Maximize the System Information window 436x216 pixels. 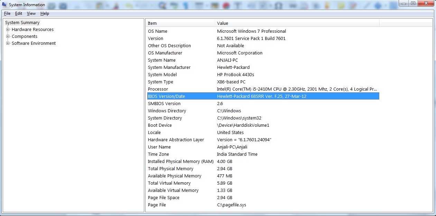pos(413,3)
